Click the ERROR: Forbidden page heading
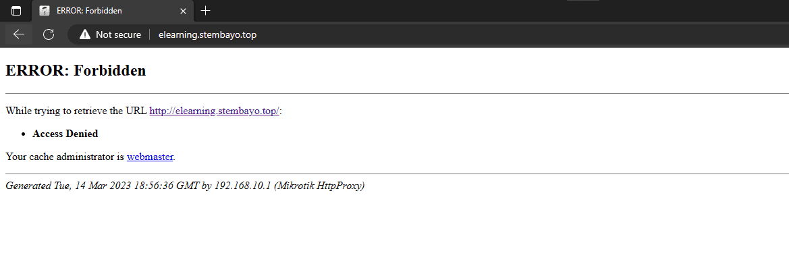 point(76,70)
